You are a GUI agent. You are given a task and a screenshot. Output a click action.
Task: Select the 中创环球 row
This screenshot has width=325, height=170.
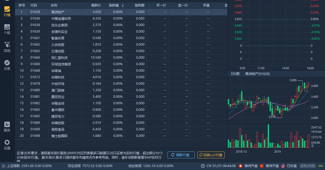point(121,84)
